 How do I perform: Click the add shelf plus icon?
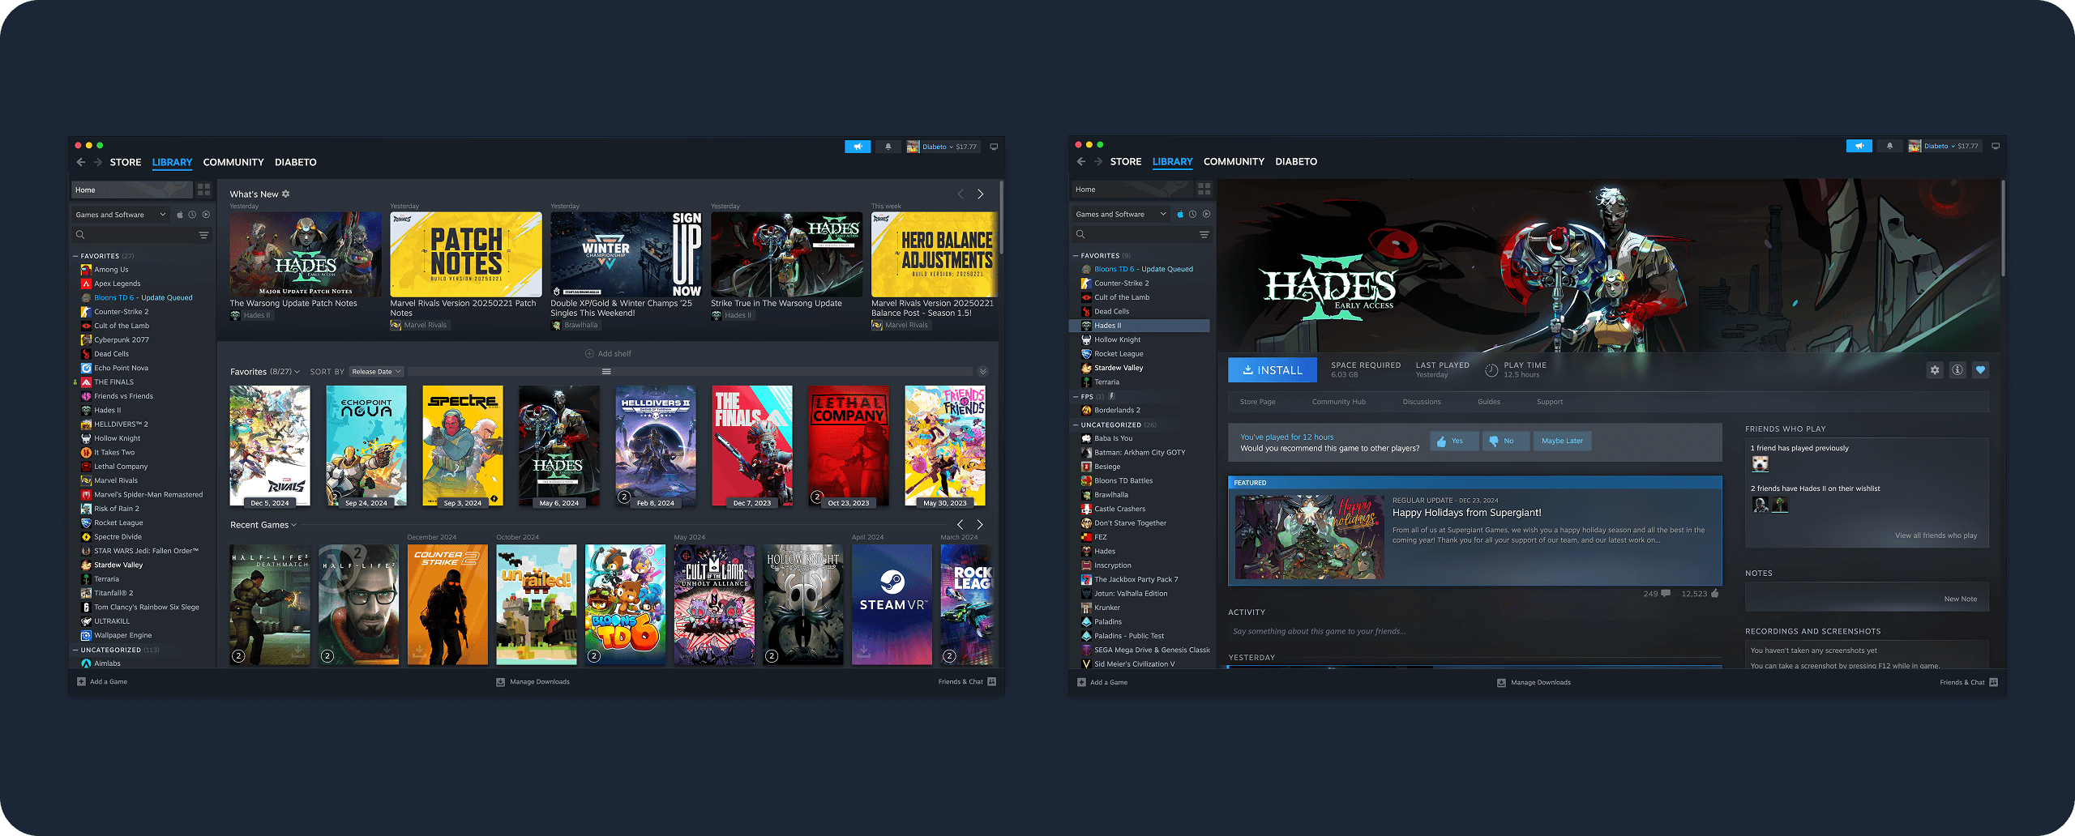pos(589,353)
